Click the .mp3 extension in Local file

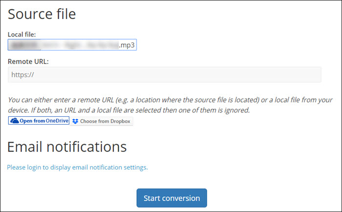127,45
